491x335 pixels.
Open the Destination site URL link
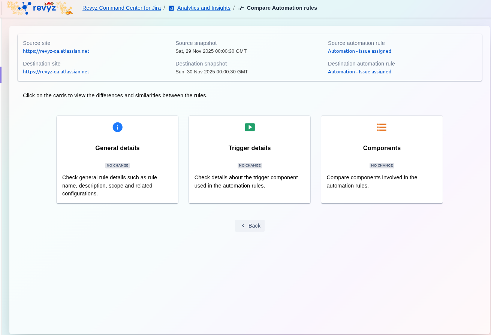pyautogui.click(x=56, y=72)
